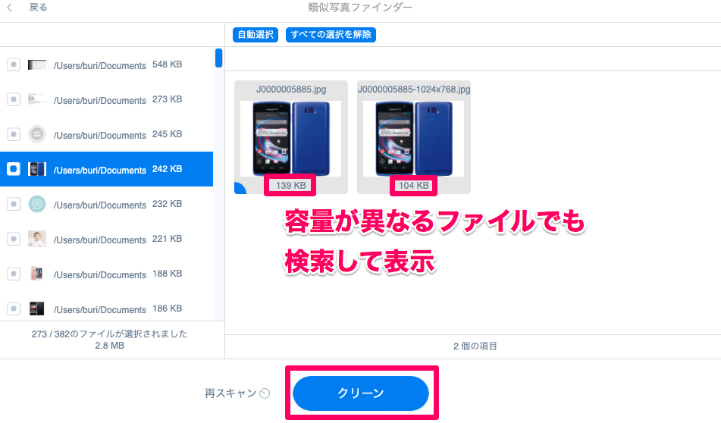Select the 188 KB group row
721x423 pixels.
106,274
